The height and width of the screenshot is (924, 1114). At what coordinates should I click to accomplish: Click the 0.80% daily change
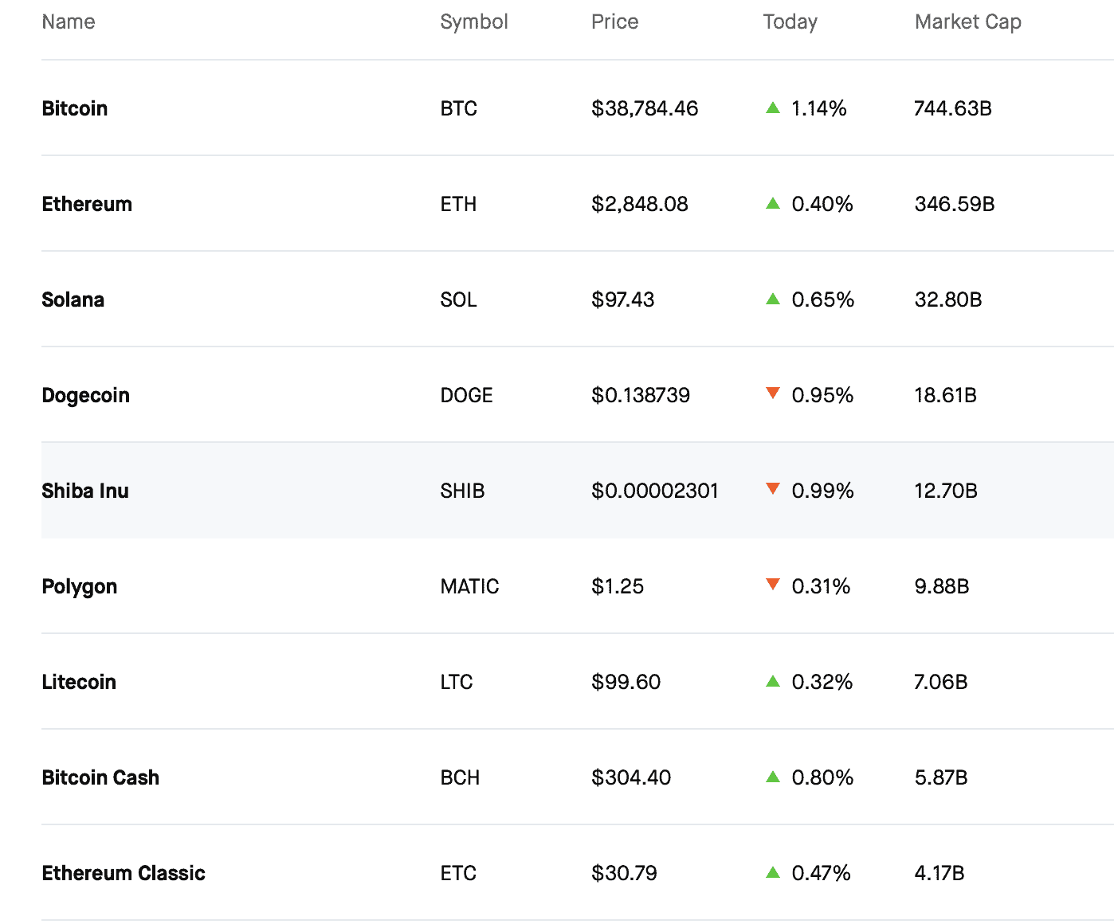coord(822,777)
